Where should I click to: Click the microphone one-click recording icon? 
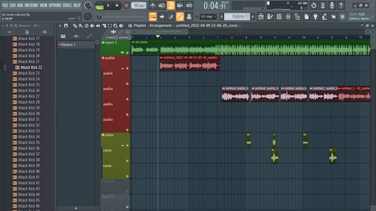pyautogui.click(x=332, y=6)
